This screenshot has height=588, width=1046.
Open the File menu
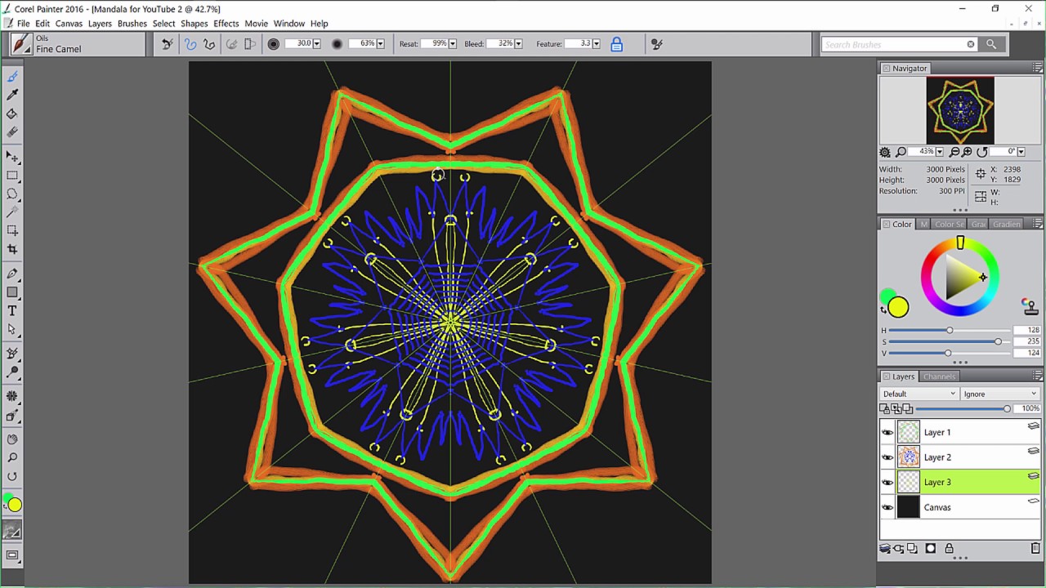pos(24,24)
